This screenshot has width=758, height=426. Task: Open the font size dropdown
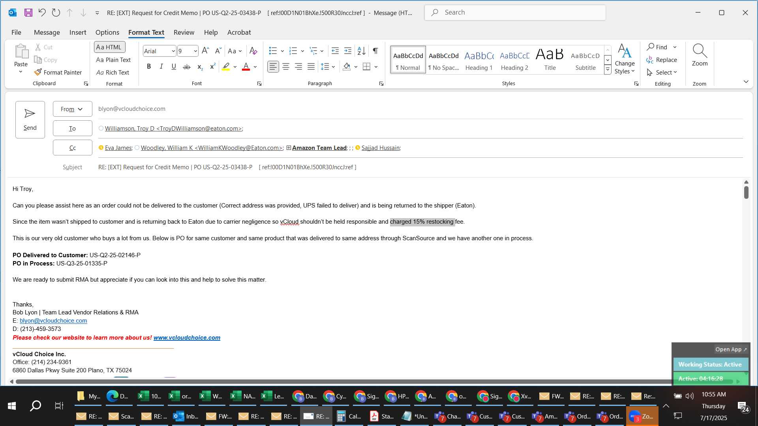coord(195,51)
